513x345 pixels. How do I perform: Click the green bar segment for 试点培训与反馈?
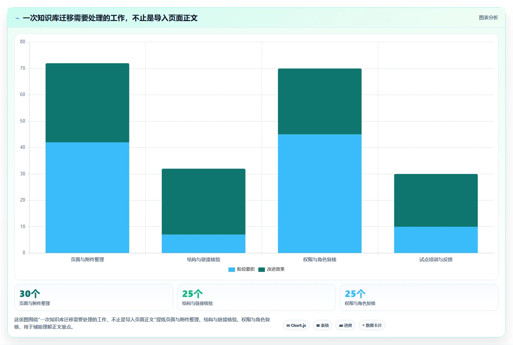436,200
